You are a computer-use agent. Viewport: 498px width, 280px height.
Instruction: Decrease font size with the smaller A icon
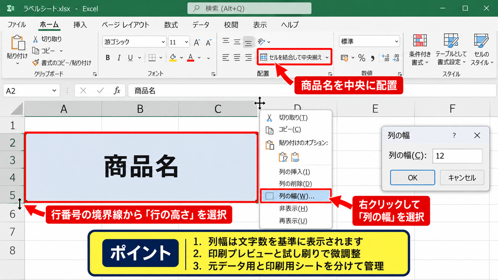coord(208,43)
